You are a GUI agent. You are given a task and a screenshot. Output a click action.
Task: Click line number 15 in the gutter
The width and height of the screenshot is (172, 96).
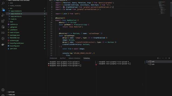51,33
